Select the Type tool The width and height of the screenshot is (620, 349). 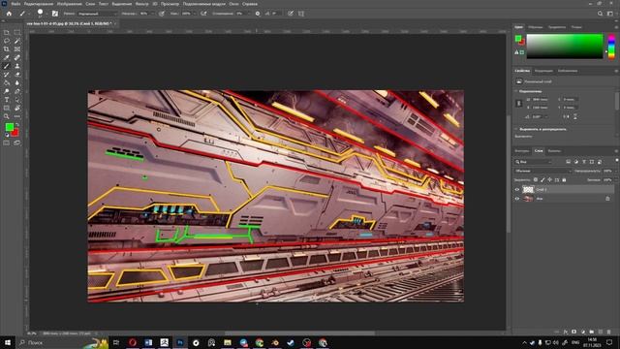(7, 100)
